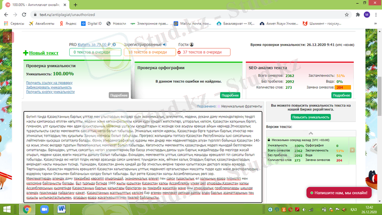Open the Бакалавриат bookmark
Image resolution: width=382 pixels, height=215 pixels.
click(x=235, y=23)
